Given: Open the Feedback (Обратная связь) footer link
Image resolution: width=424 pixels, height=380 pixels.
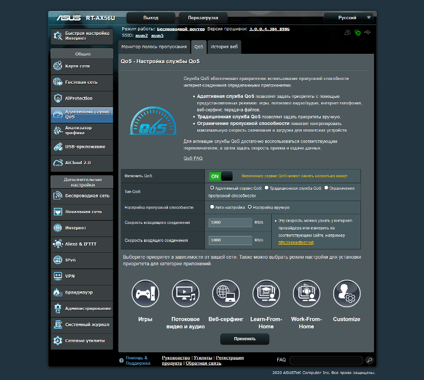Looking at the screenshot, I should (203, 363).
